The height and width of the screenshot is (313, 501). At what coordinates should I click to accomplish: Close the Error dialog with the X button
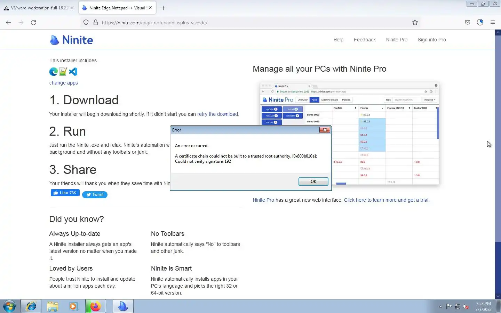tap(324, 130)
